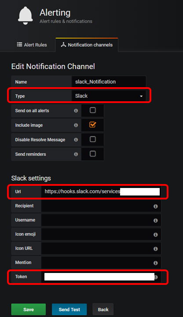
Task: Click the Send Test button
Action: (69, 310)
